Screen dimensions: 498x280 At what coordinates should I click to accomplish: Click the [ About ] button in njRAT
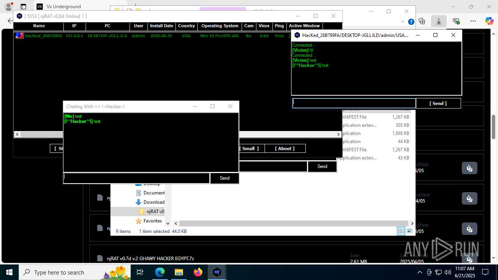click(x=285, y=149)
